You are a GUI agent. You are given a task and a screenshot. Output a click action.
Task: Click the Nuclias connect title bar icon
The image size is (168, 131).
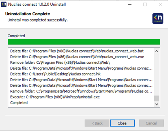tap(4, 5)
